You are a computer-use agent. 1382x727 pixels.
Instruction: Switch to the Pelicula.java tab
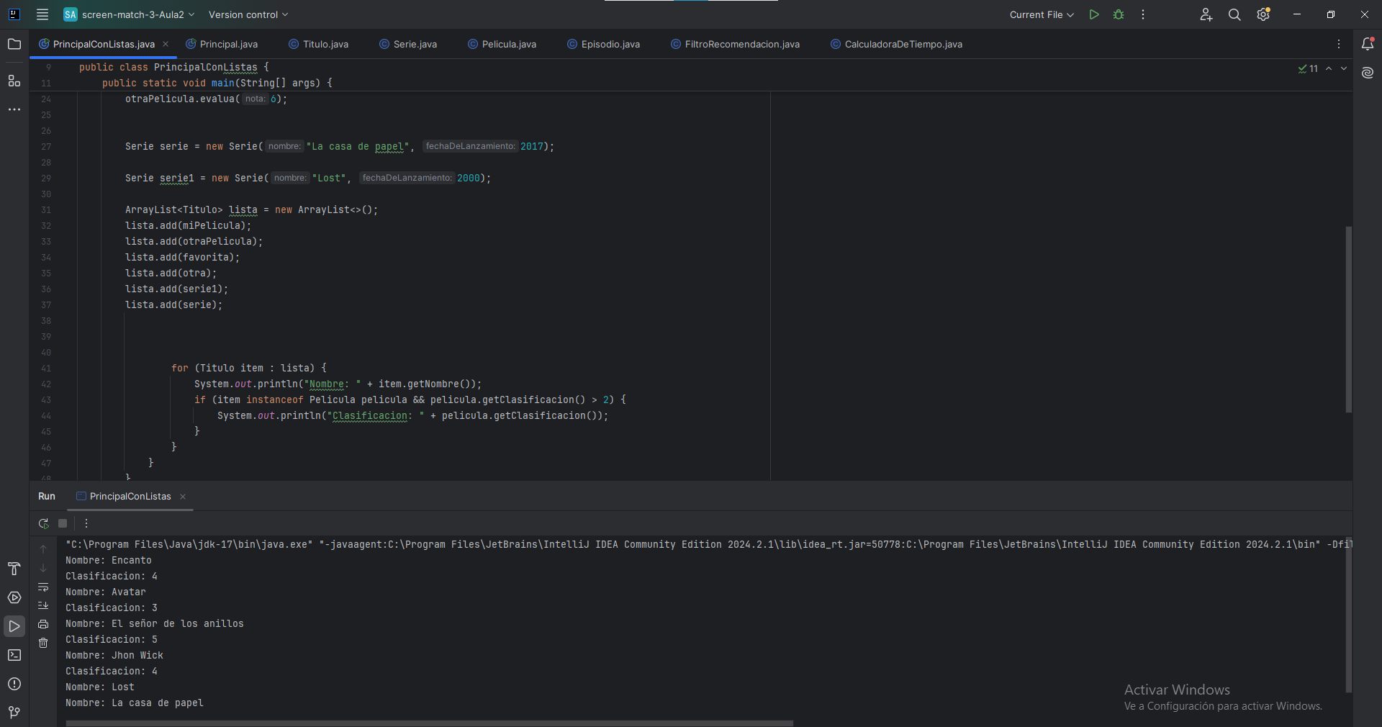pos(502,44)
